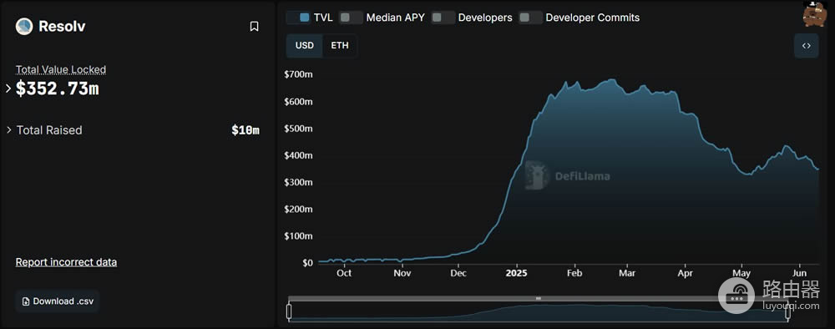The width and height of the screenshot is (835, 329).
Task: Click the $400m y-axis label
Action: 298,155
